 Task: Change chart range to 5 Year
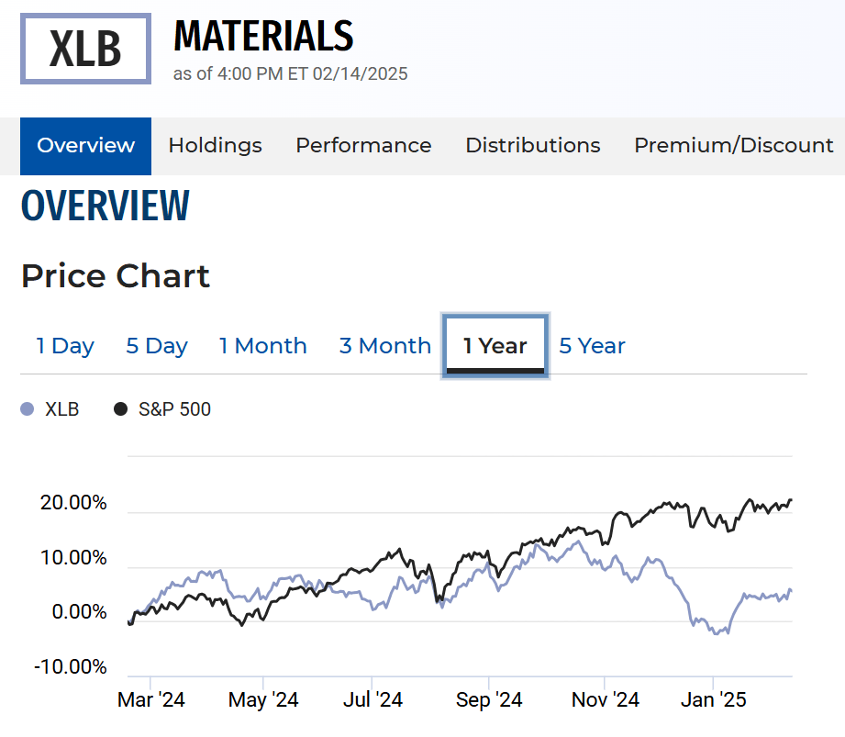(592, 346)
